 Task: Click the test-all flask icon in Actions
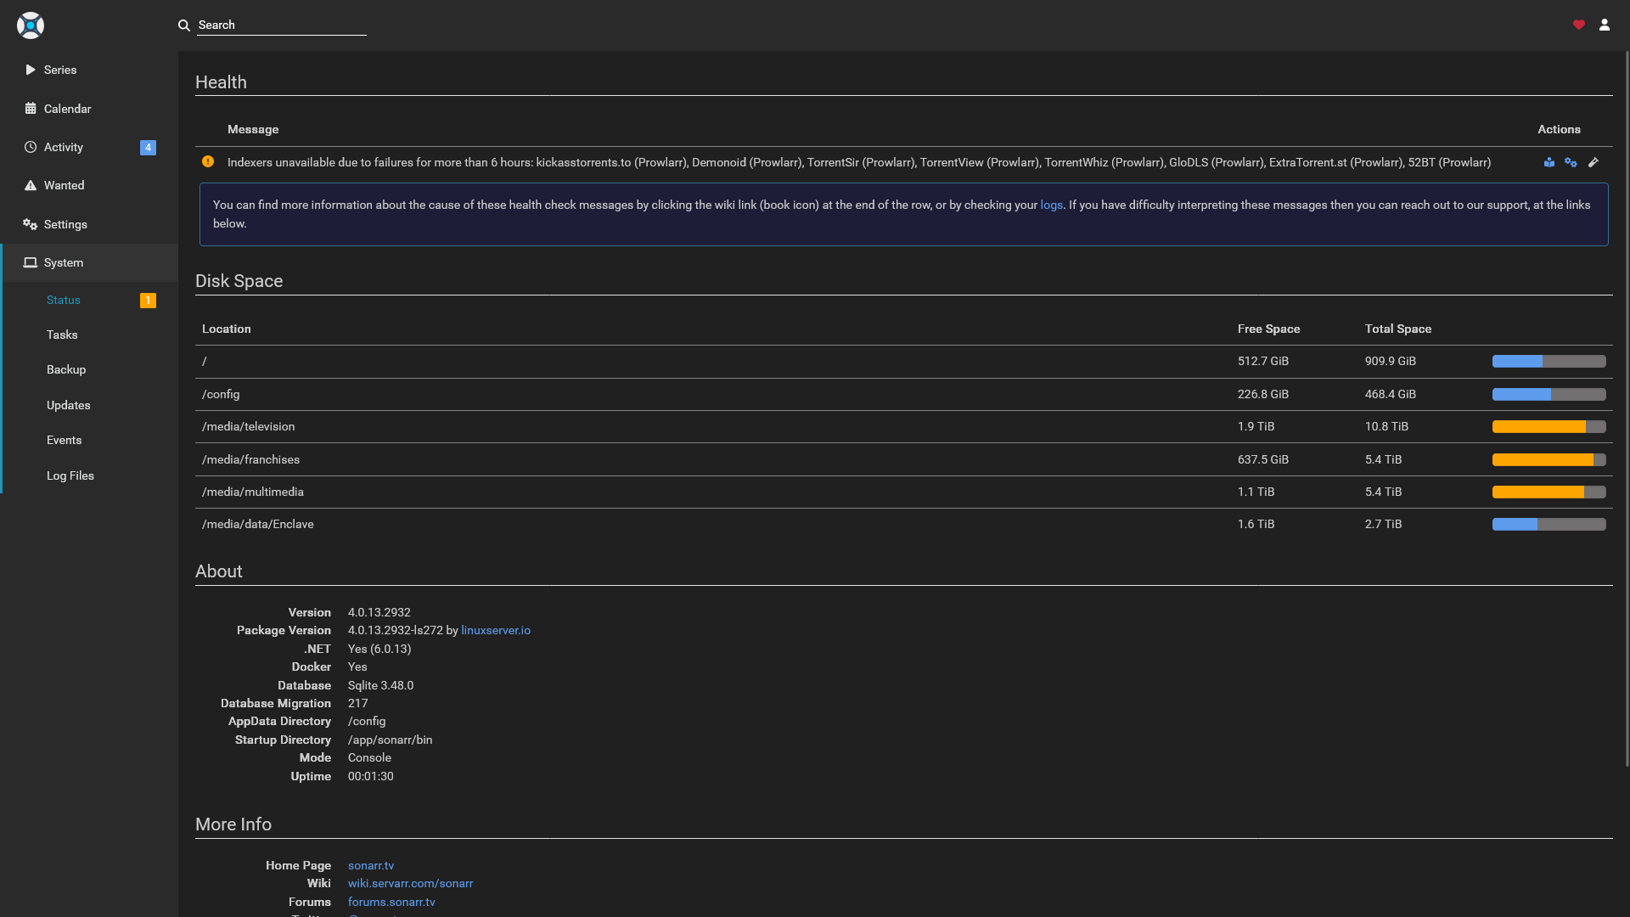[x=1593, y=162]
